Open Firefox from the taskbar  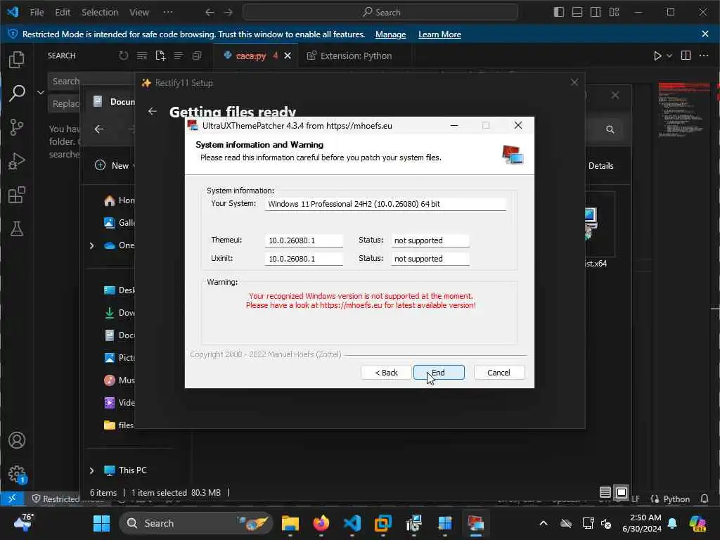point(321,523)
